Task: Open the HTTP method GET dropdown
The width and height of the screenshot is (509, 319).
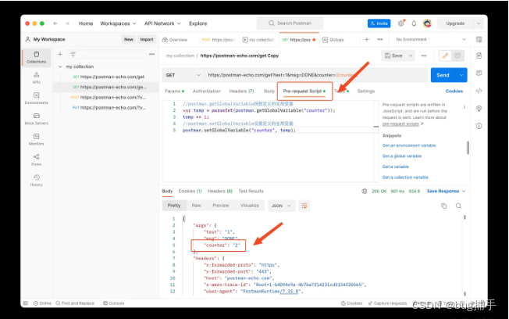Action: [183, 75]
